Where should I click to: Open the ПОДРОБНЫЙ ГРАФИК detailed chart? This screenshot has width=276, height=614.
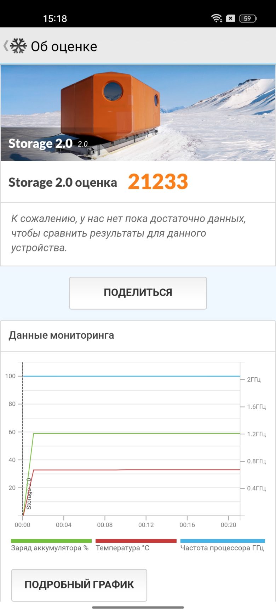(79, 585)
